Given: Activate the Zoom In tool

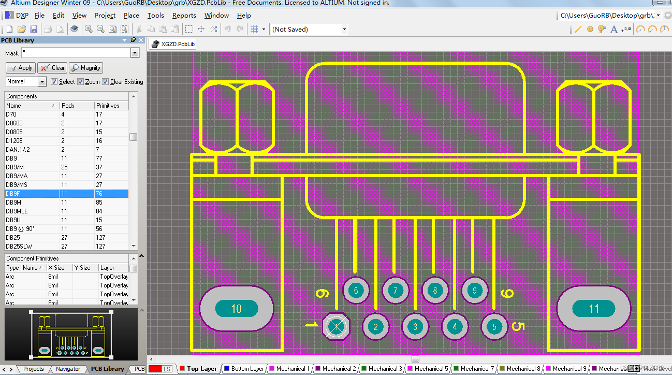Looking at the screenshot, I should click(89, 28).
